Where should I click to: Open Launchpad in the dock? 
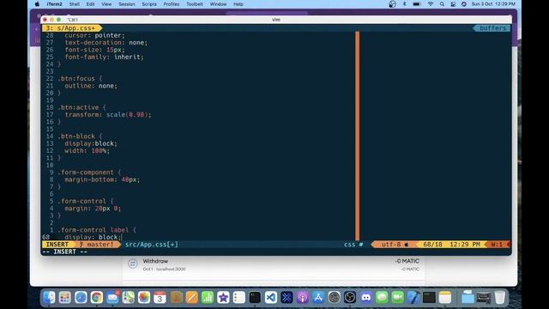65,298
